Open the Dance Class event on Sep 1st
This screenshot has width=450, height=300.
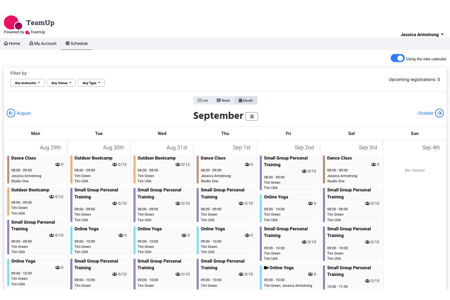[225, 169]
